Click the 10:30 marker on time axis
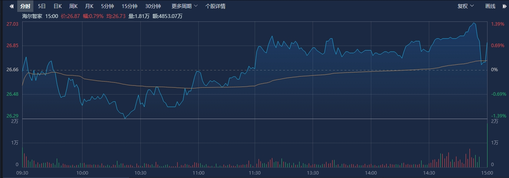Screen dimensions: 509x178 [140, 173]
